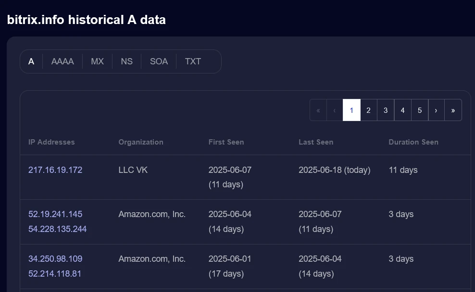The width and height of the screenshot is (475, 292).
Task: Select page 5 in the pagination bar
Action: pos(419,110)
